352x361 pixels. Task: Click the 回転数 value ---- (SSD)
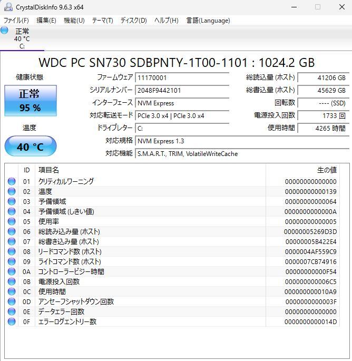[x=323, y=103]
